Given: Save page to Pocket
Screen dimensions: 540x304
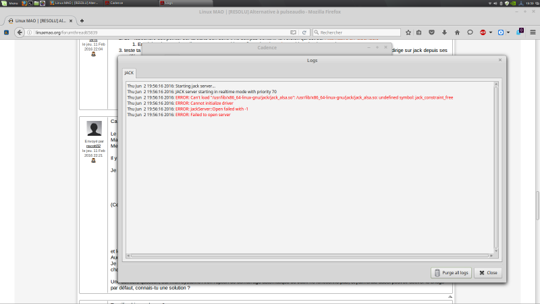Looking at the screenshot, I should 431,32.
